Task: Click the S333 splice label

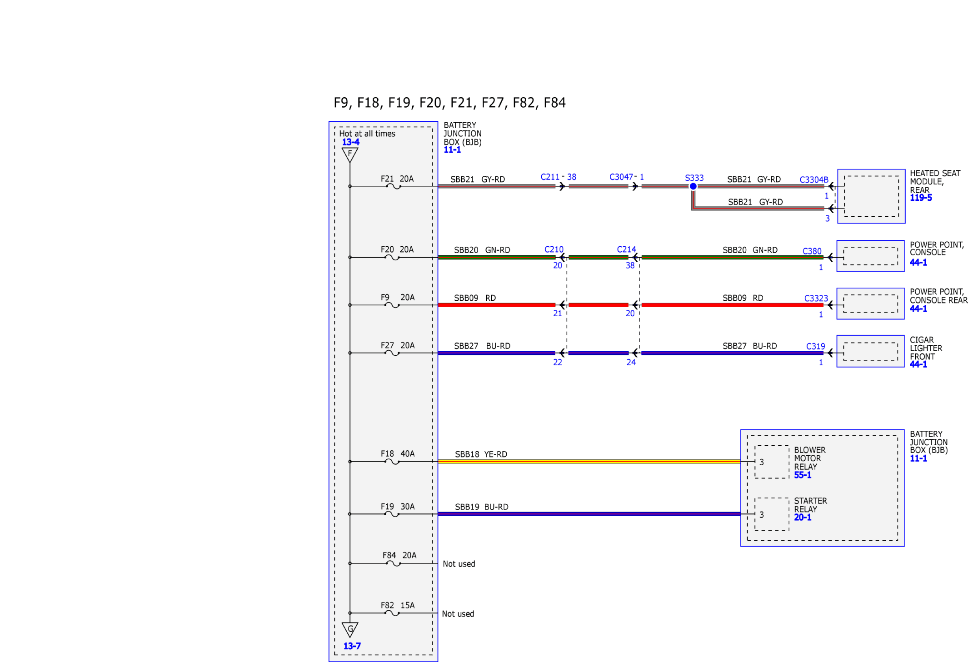Action: pyautogui.click(x=694, y=178)
